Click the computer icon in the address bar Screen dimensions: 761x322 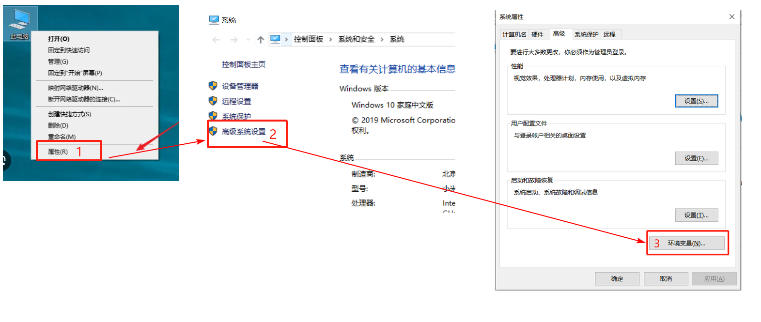coord(275,39)
